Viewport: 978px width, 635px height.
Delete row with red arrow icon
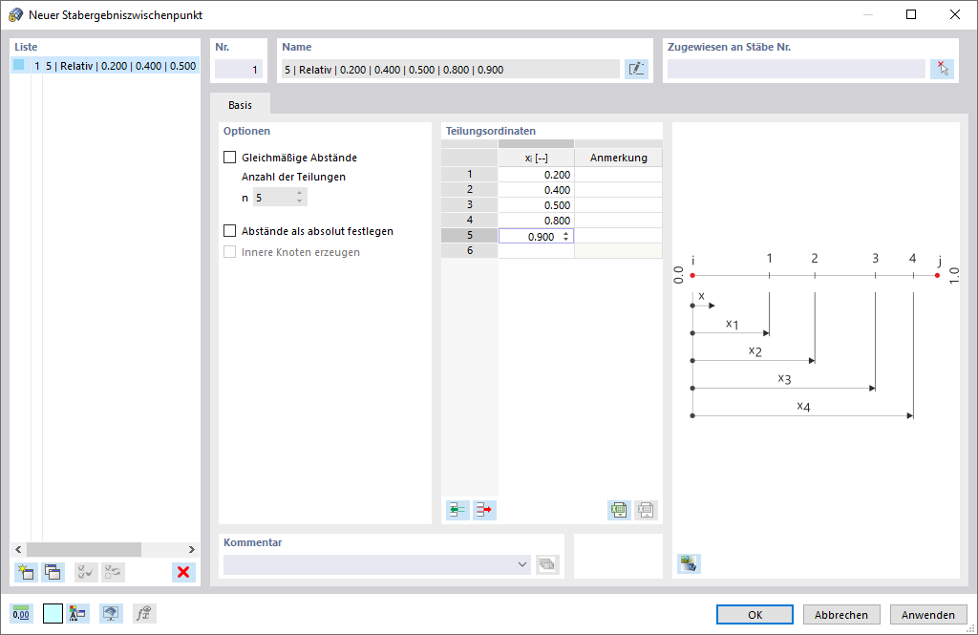(x=484, y=510)
